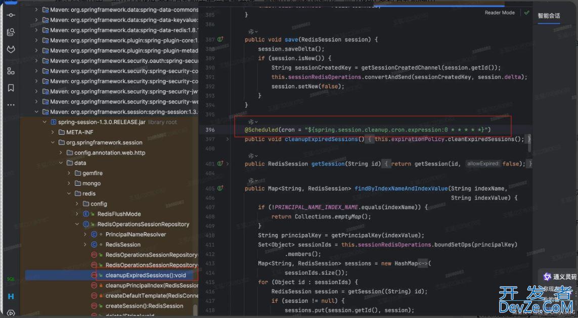Viewport: 578px width, 318px height.
Task: Open the Bookmarks tool window
Action: (11, 88)
